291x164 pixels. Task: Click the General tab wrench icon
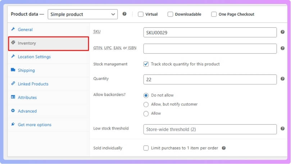coord(13,29)
